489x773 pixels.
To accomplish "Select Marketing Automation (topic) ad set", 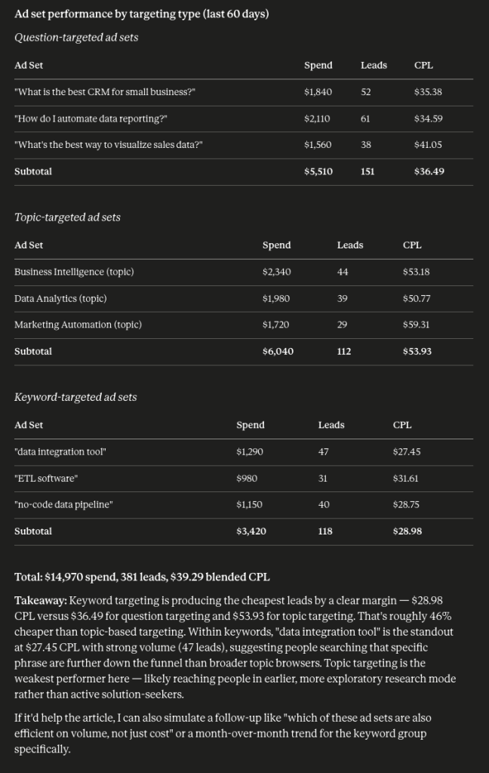I will pyautogui.click(x=78, y=325).
